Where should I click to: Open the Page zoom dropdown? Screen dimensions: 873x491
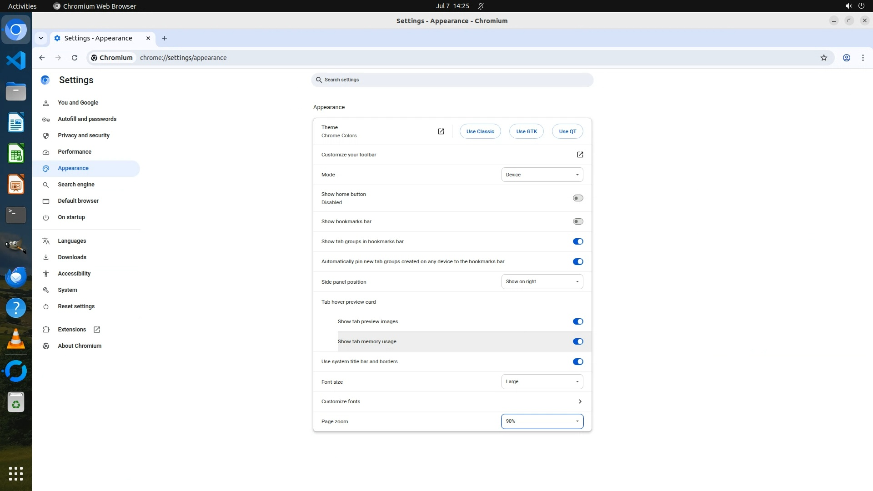542,421
